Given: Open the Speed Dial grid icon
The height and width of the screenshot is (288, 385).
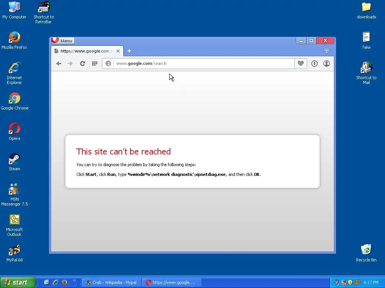Looking at the screenshot, I should point(94,64).
